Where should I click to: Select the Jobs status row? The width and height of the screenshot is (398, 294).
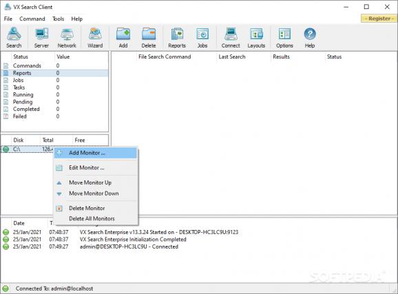tap(54, 81)
